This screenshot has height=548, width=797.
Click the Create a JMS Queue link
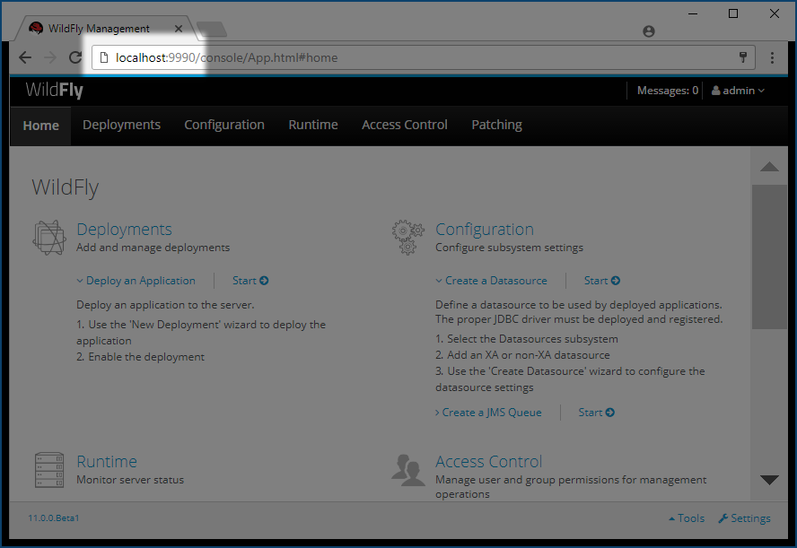pos(491,412)
